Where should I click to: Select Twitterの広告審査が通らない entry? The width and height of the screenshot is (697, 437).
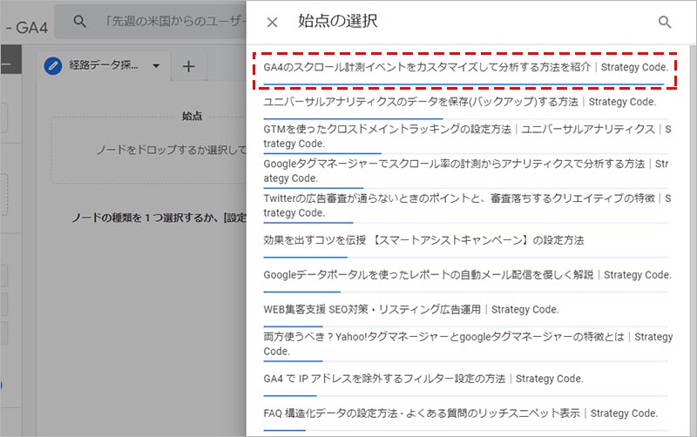coord(466,205)
